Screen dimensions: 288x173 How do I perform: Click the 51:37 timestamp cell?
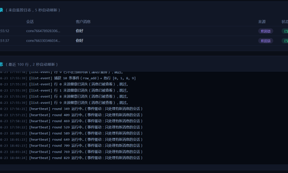click(x=5, y=41)
